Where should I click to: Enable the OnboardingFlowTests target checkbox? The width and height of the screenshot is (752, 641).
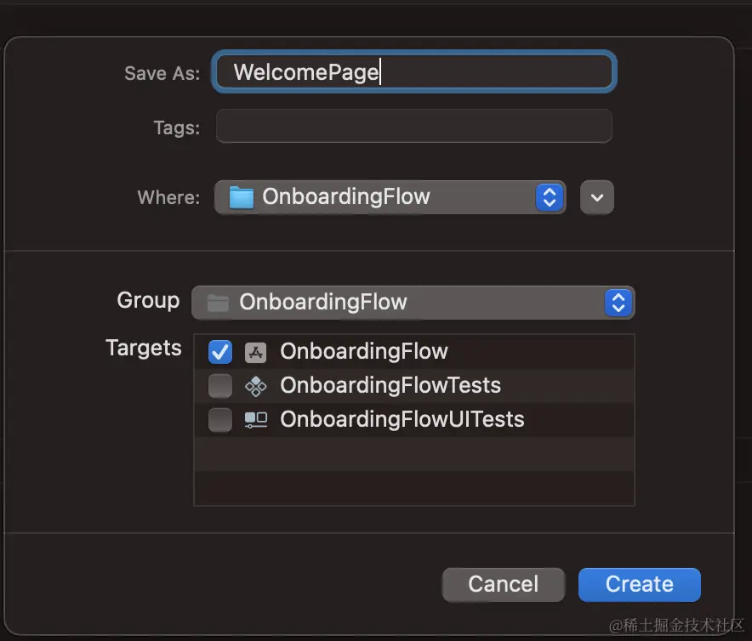[x=220, y=386]
